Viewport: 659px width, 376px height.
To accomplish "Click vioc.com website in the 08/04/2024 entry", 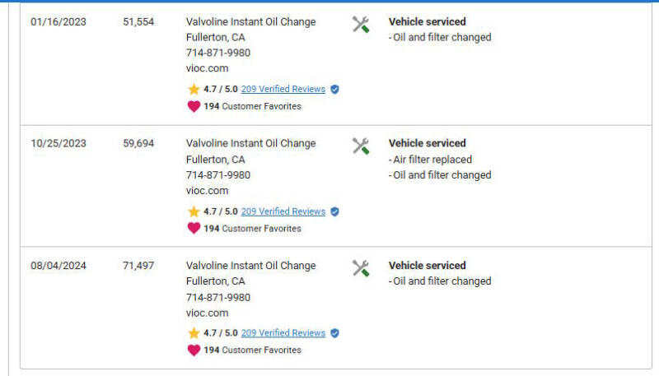I will pyautogui.click(x=207, y=313).
